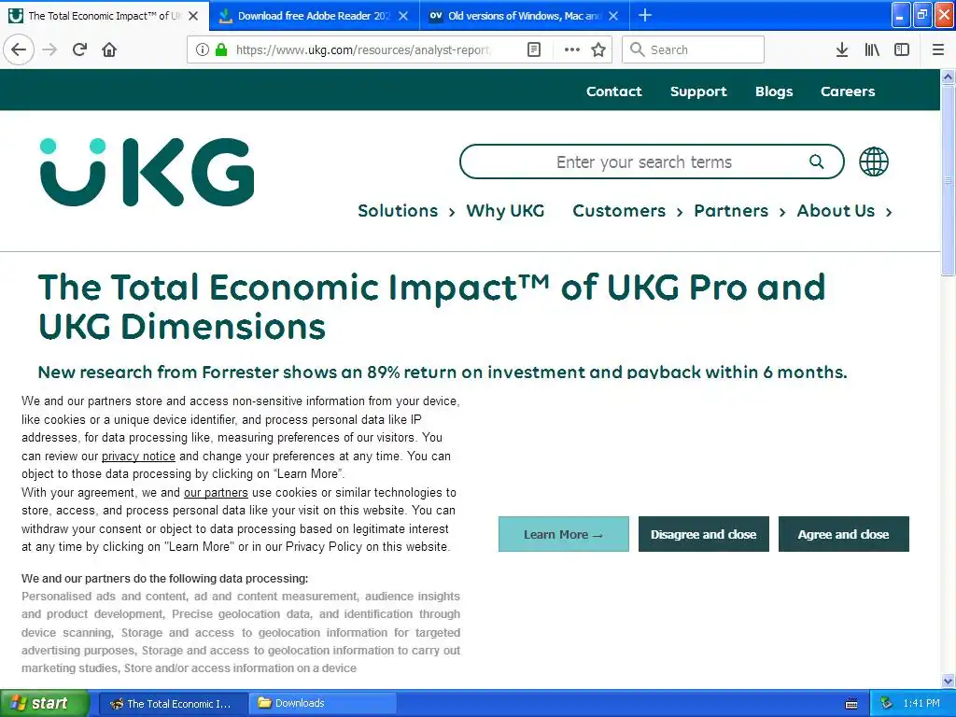Open the Firefox hamburger menu
Screen dimensions: 956x717
click(938, 49)
